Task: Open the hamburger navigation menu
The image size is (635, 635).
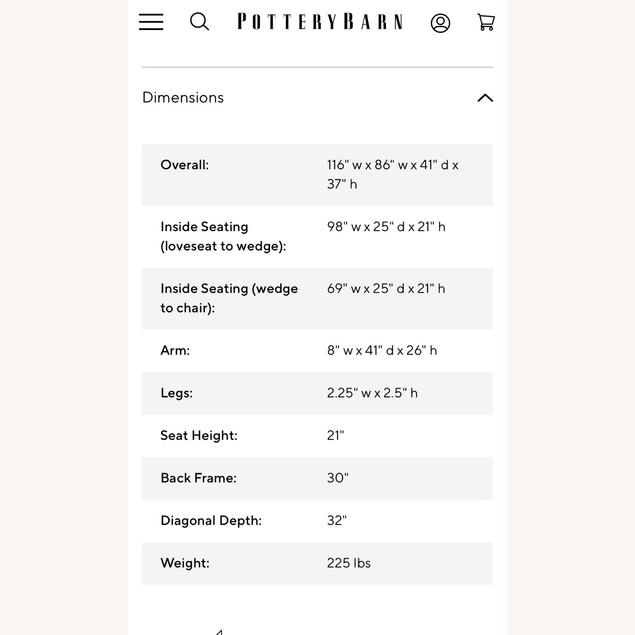Action: tap(151, 22)
